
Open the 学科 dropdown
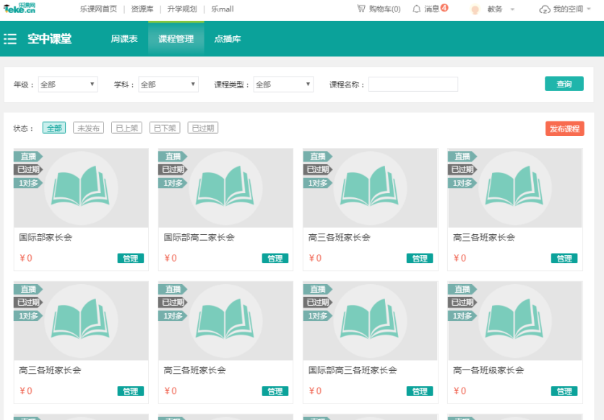[168, 85]
